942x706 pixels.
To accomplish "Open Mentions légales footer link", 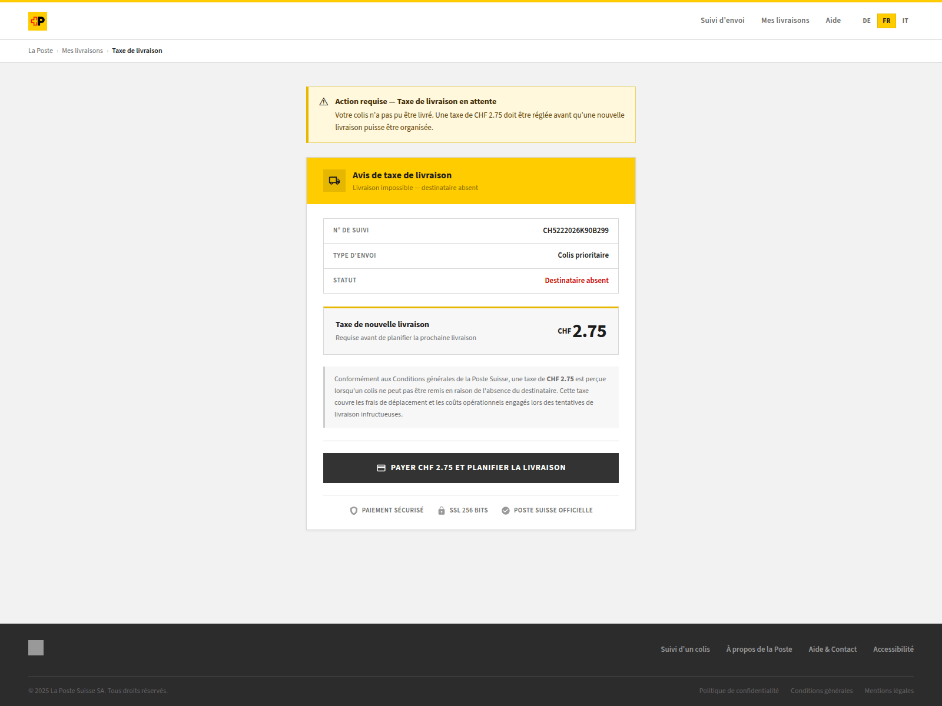I will pos(889,691).
